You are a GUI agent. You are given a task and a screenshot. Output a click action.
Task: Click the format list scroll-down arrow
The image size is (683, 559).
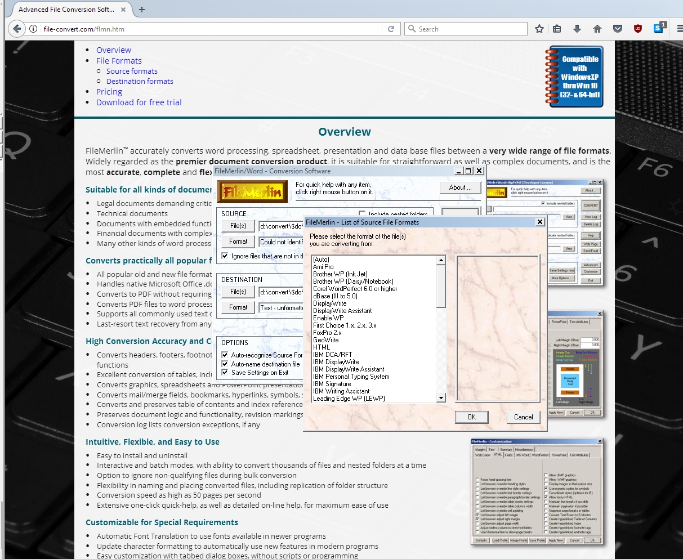pos(441,398)
